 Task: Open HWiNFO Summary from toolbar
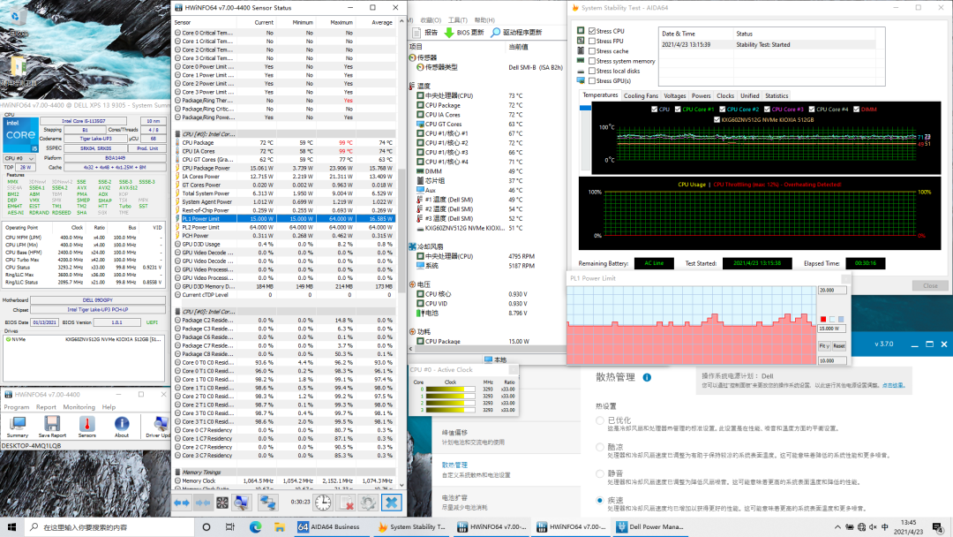point(17,425)
